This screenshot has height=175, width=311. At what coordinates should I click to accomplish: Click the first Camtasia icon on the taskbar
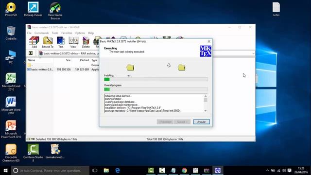[151, 171]
